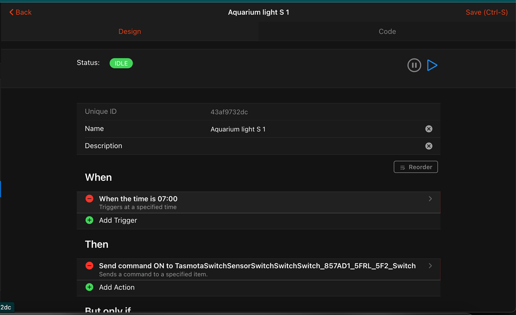This screenshot has width=516, height=315.
Task: Save the rule with Save (Ctrl-S)
Action: click(x=486, y=12)
